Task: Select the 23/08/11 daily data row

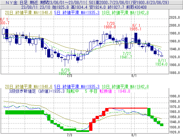Action: click(91, 7)
